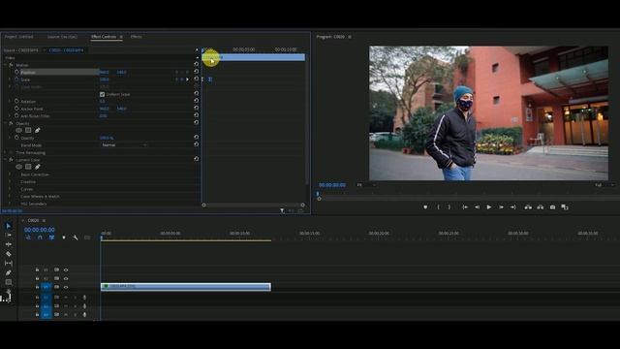This screenshot has height=349, width=620.
Task: Expand the Time Remapping effect
Action: [x=5, y=152]
